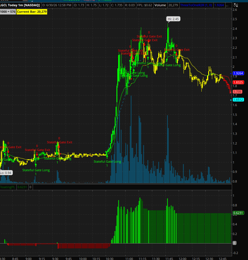
Task: Click the yellow Current Bar: 20,279 label
Action: click(32, 12)
